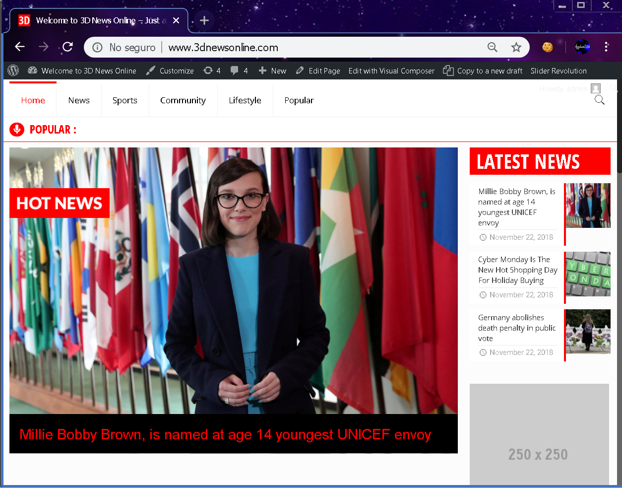Open the featured headline about UNICEF envoy
Viewport: 622px width, 488px height.
225,434
